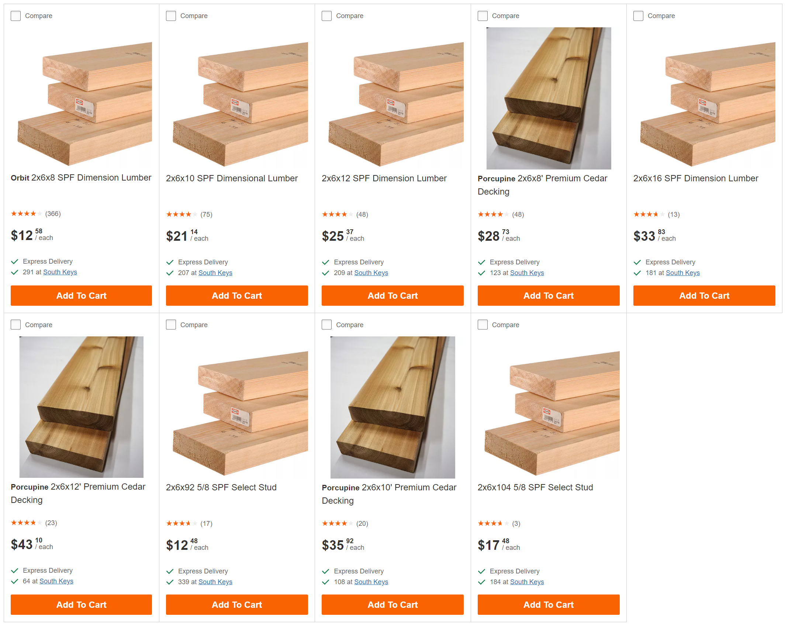Click the 2x6x104 5/8 Select Stud image
785x627 pixels.
[549, 410]
